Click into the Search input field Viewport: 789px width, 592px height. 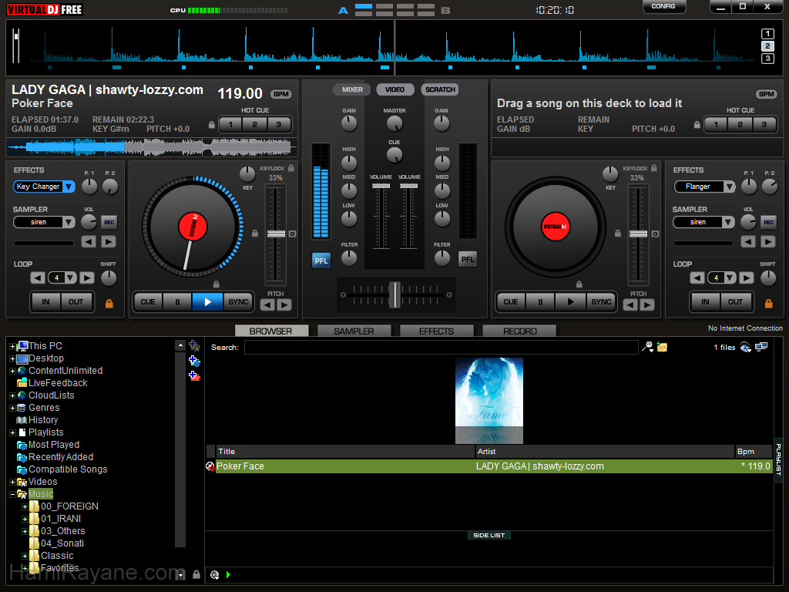tap(442, 348)
